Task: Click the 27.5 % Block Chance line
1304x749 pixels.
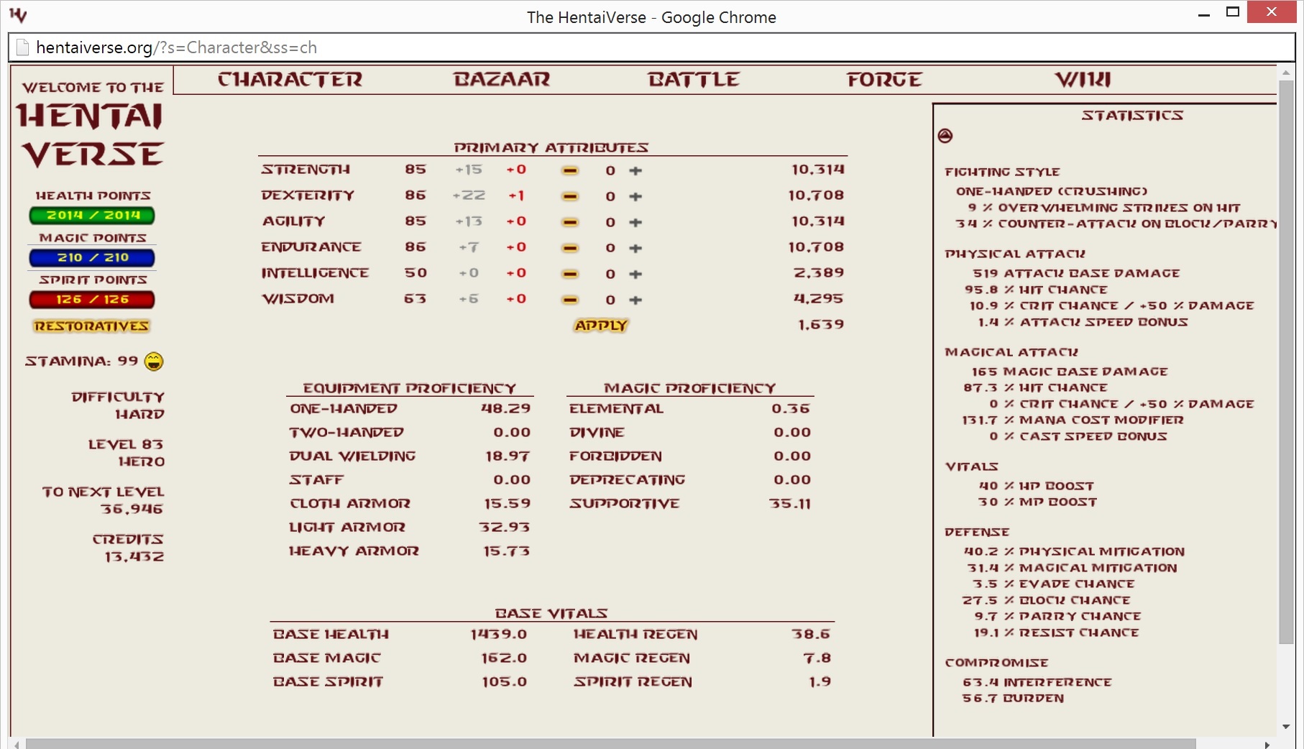Action: [1047, 600]
